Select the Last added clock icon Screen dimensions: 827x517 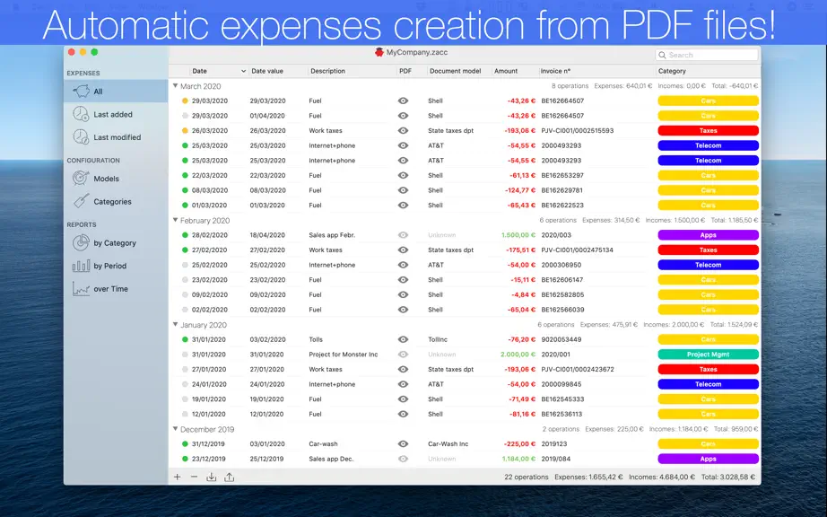point(81,114)
